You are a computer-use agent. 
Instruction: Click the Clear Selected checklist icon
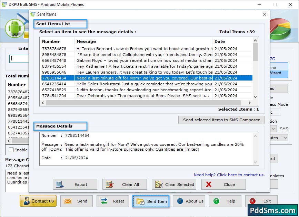pos(159,184)
